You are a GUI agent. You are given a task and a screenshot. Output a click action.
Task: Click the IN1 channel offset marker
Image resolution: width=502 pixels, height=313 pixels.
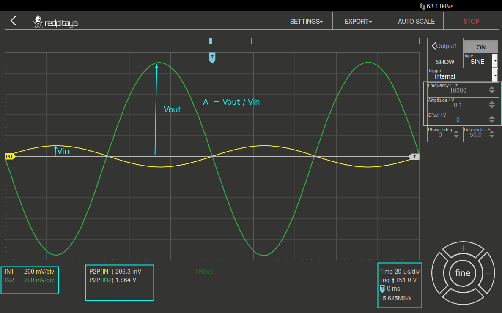pyautogui.click(x=10, y=156)
